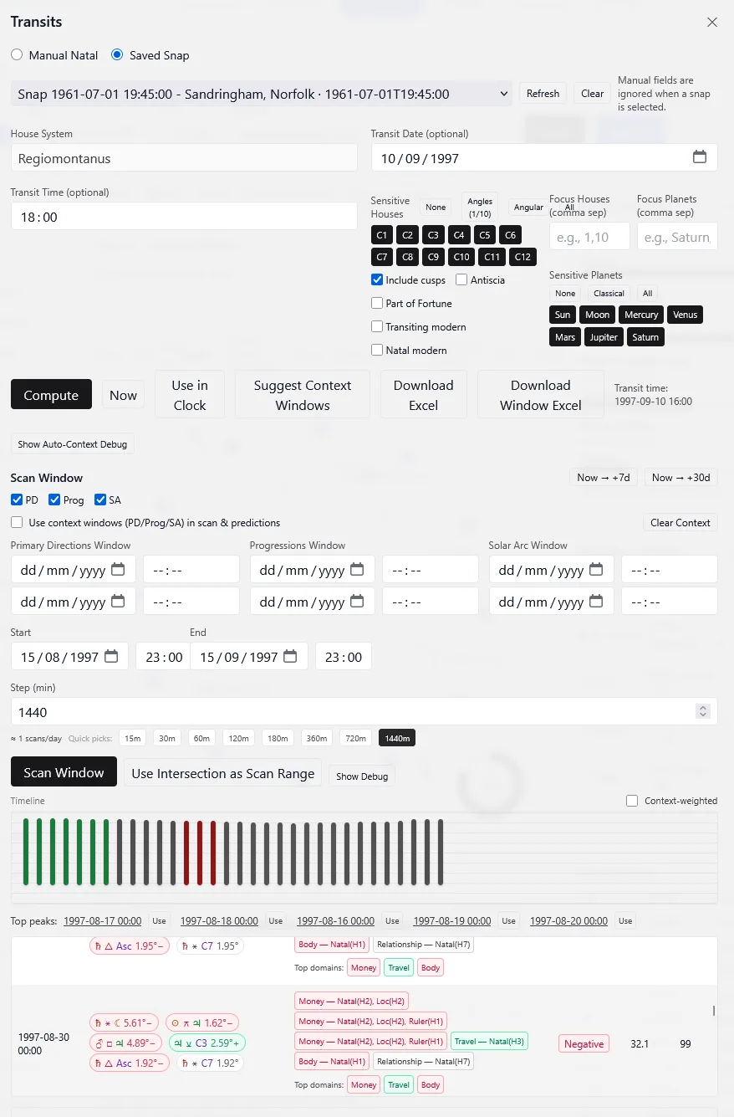Toggle the Jupiter sensitive planet chip
734x1117 pixels.
point(603,337)
